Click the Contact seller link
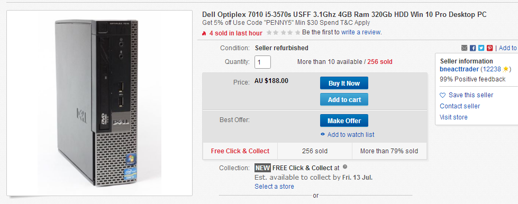Viewport: 518px width, 204px height. 460,106
